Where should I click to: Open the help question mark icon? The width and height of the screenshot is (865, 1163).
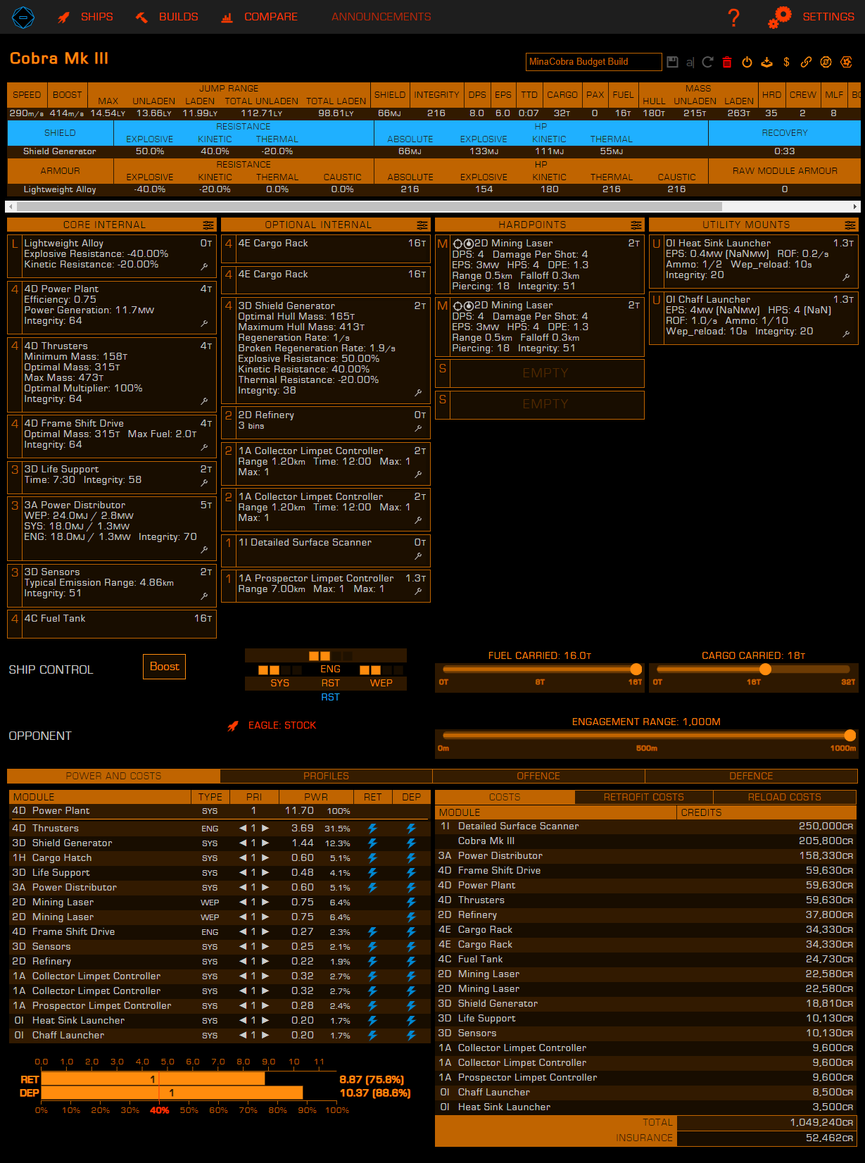(733, 17)
